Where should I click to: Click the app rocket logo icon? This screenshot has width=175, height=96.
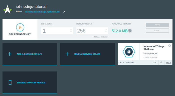click(x=7, y=9)
